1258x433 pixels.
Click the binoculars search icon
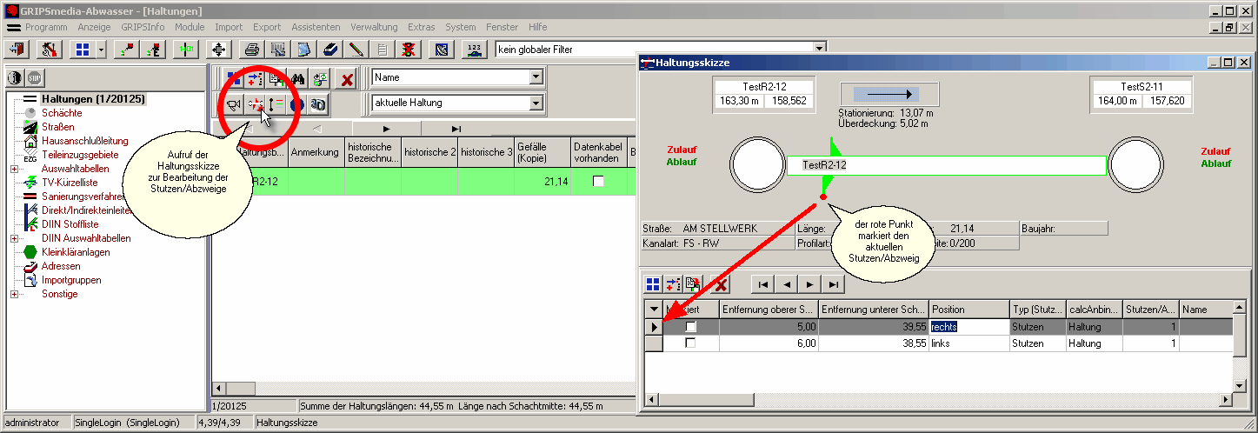297,78
